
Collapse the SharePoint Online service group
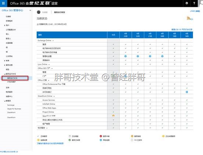coord(54,97)
